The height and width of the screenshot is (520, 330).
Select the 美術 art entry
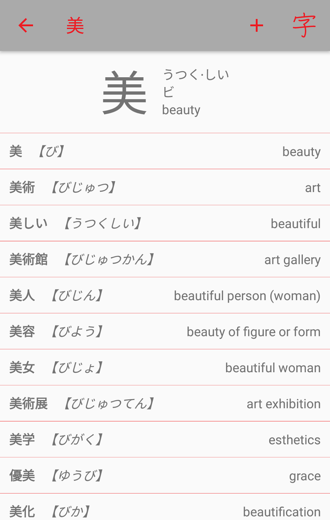(x=165, y=188)
